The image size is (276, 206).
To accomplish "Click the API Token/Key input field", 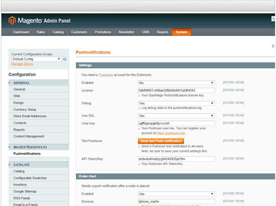I will tap(176, 159).
